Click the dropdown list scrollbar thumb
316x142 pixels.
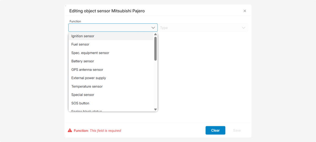pos(155,49)
